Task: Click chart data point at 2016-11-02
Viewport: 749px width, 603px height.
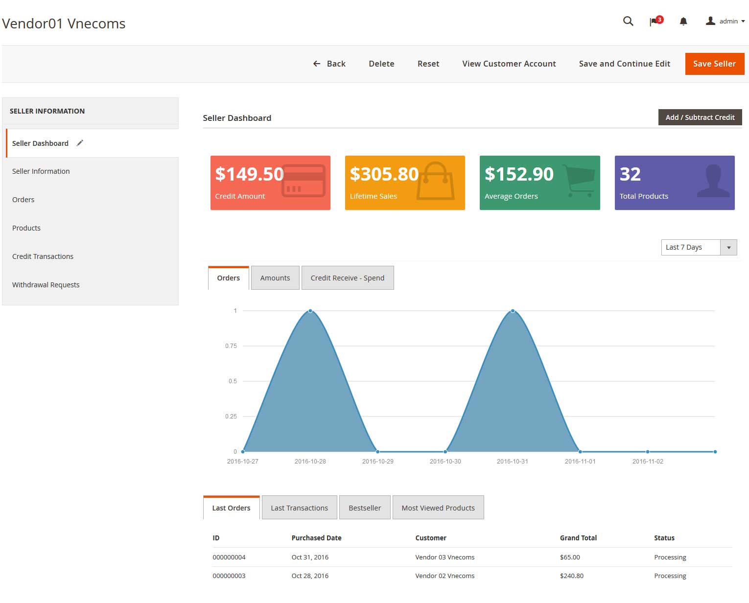Action: (x=648, y=451)
